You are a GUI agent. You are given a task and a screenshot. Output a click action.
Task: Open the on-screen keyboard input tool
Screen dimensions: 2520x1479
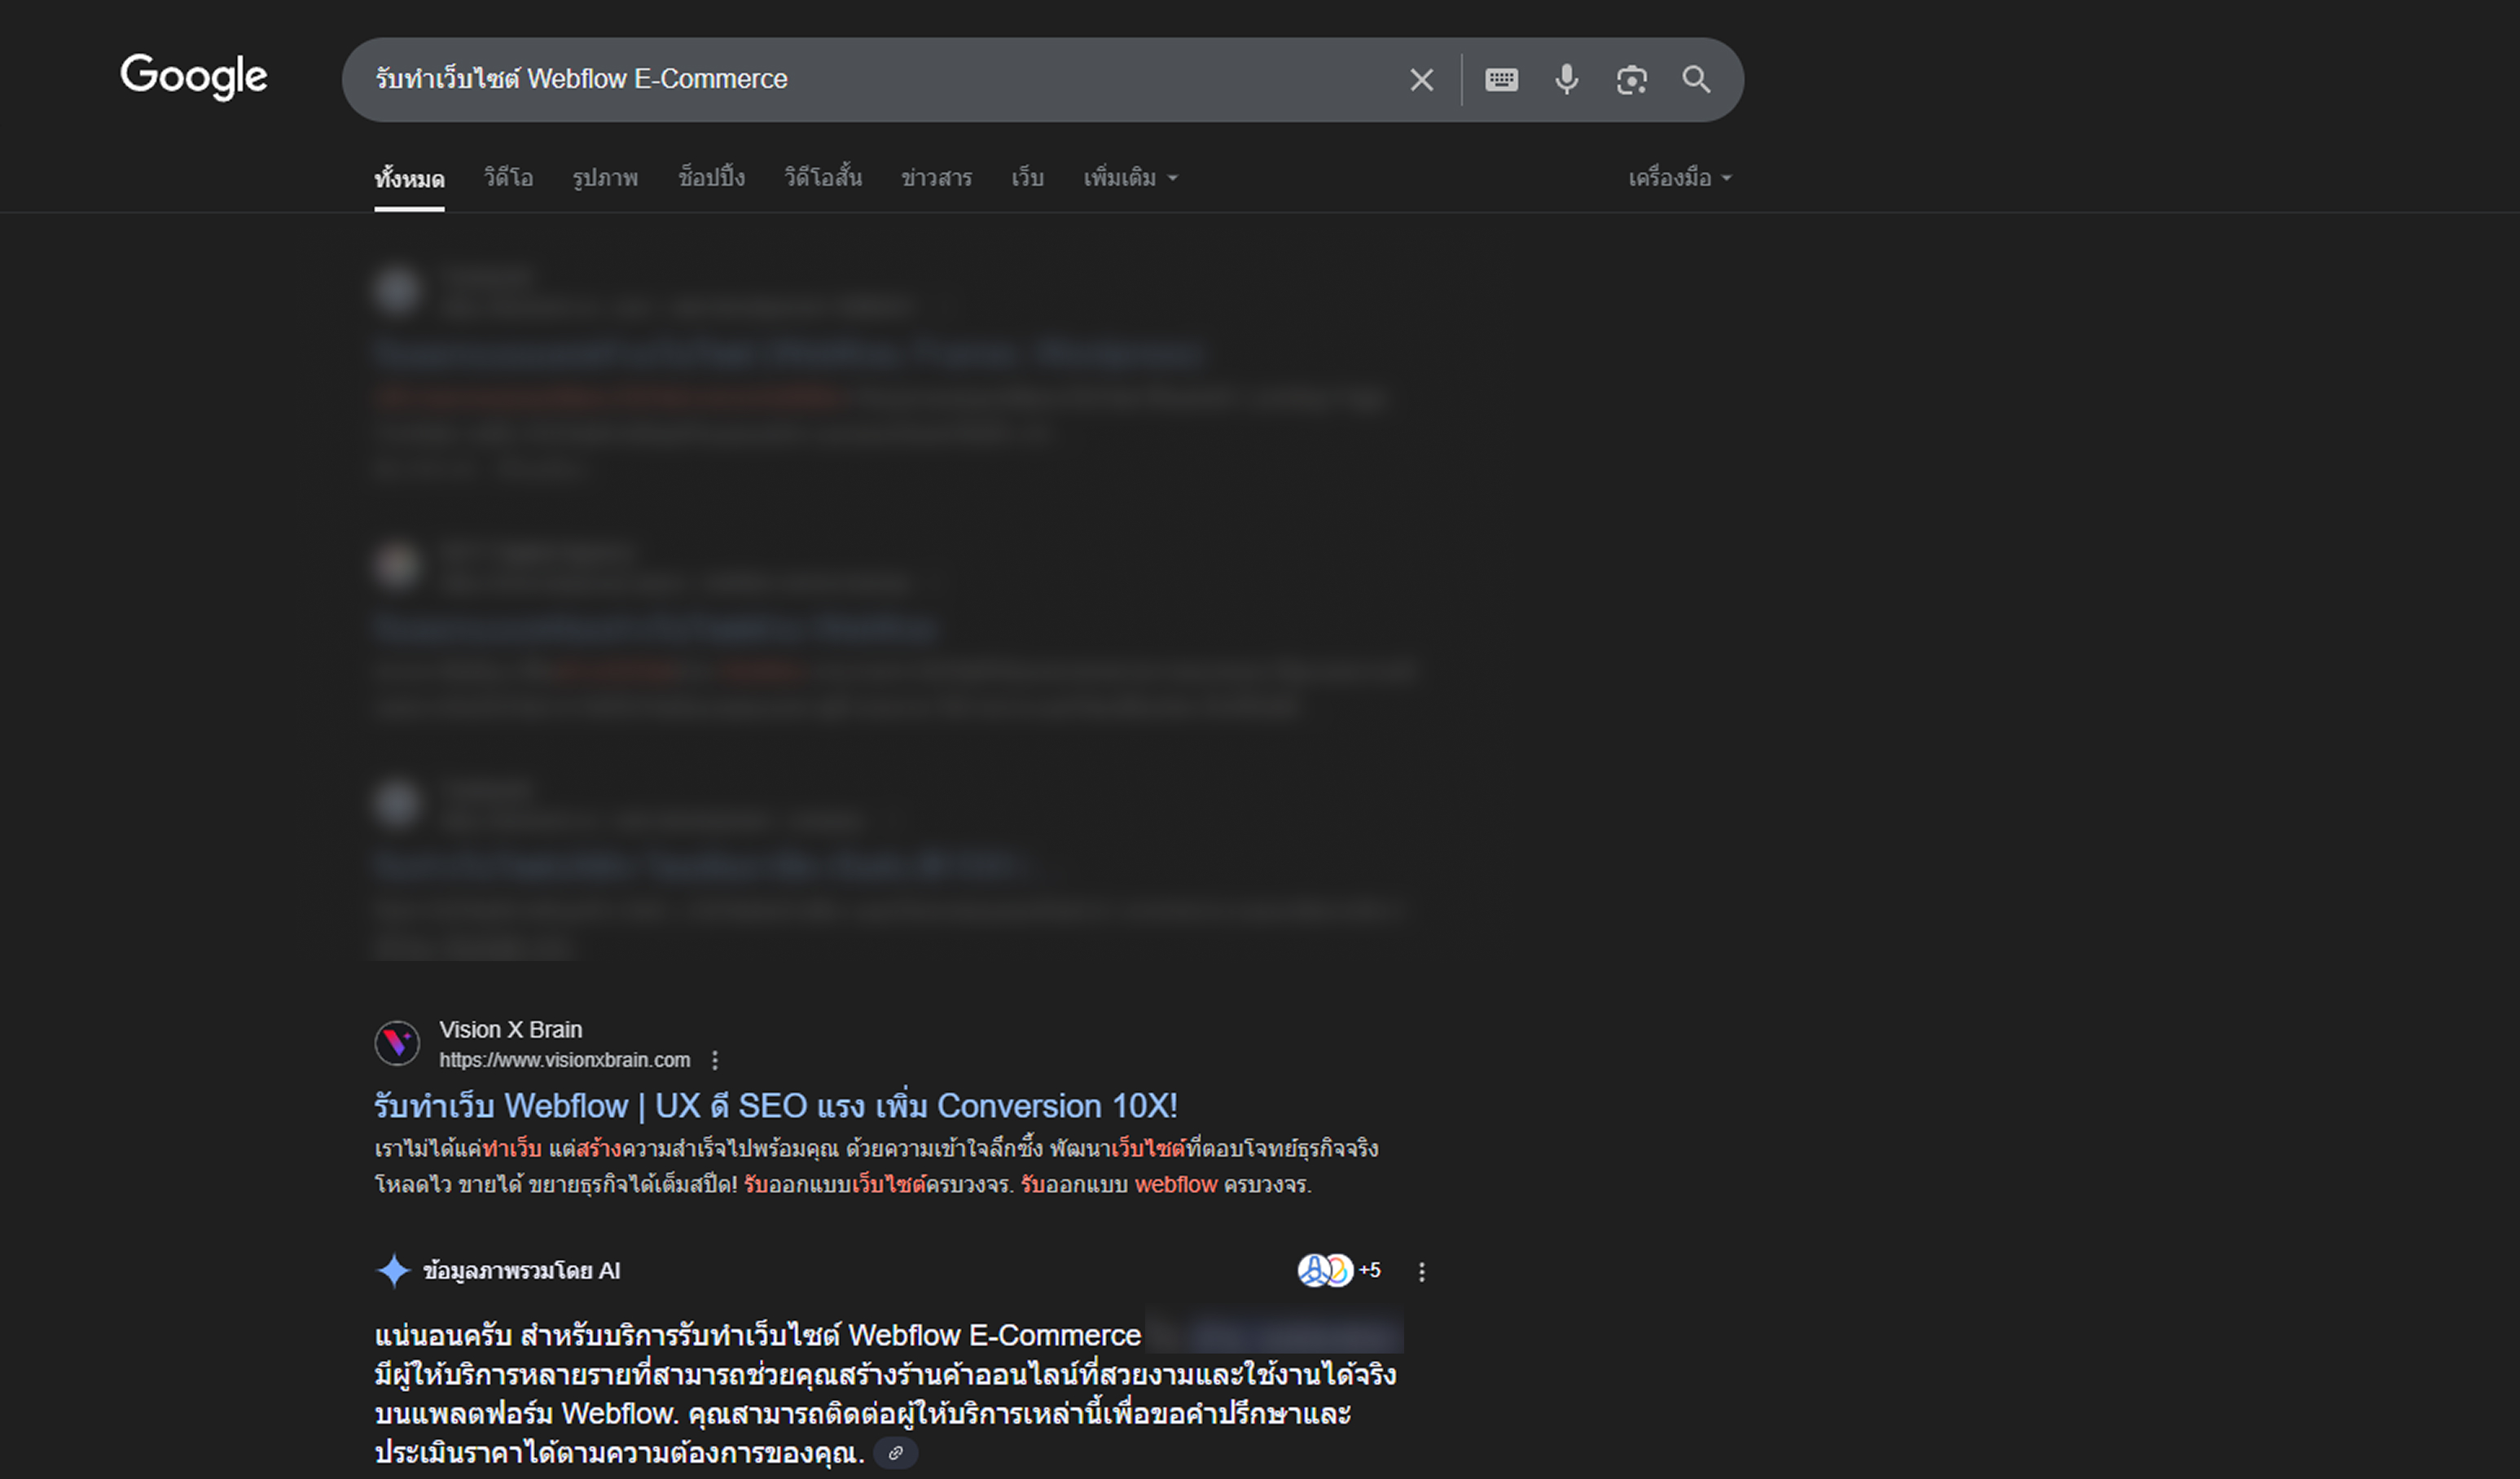1501,80
